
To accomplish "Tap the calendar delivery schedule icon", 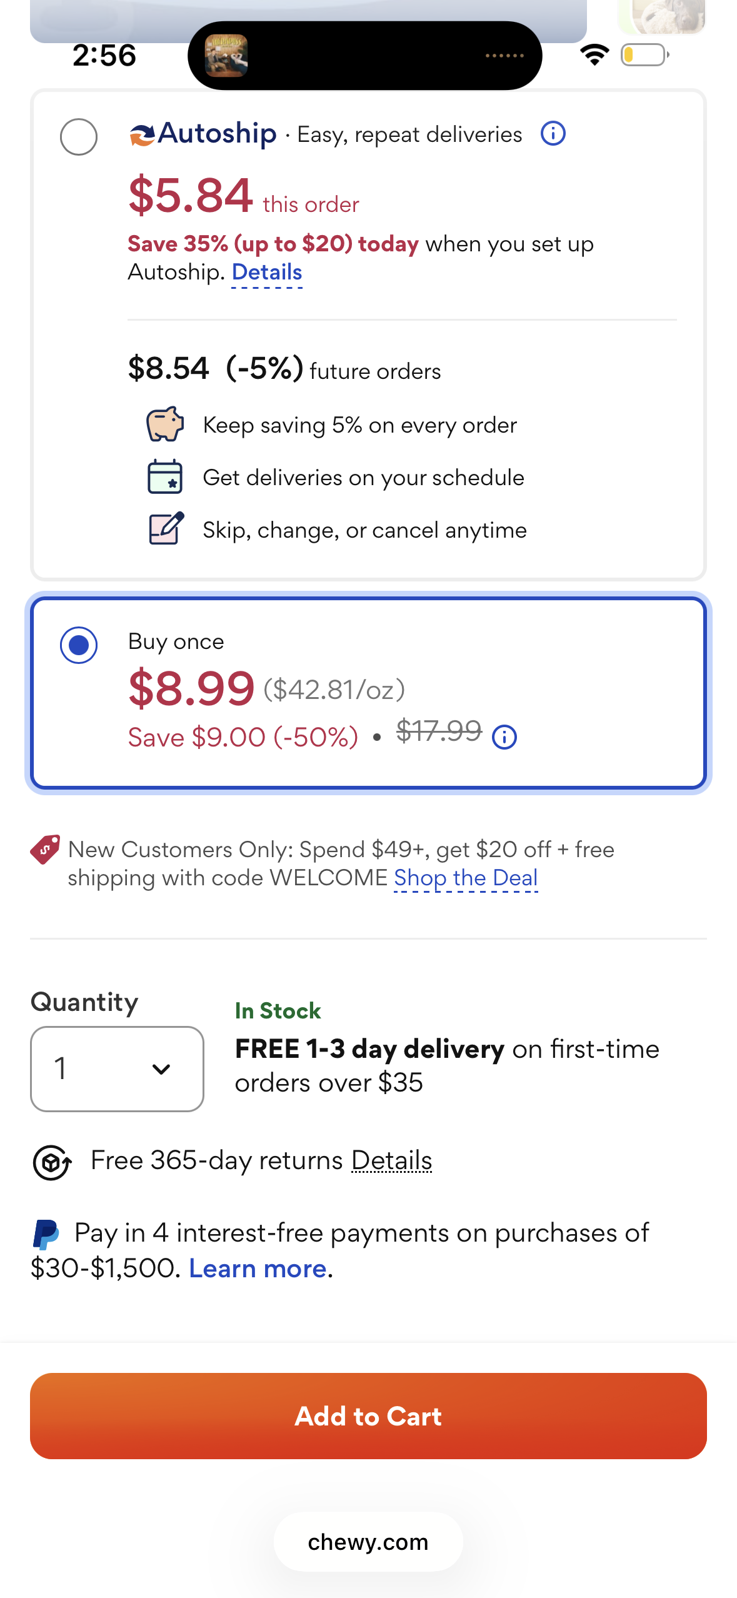I will [165, 477].
